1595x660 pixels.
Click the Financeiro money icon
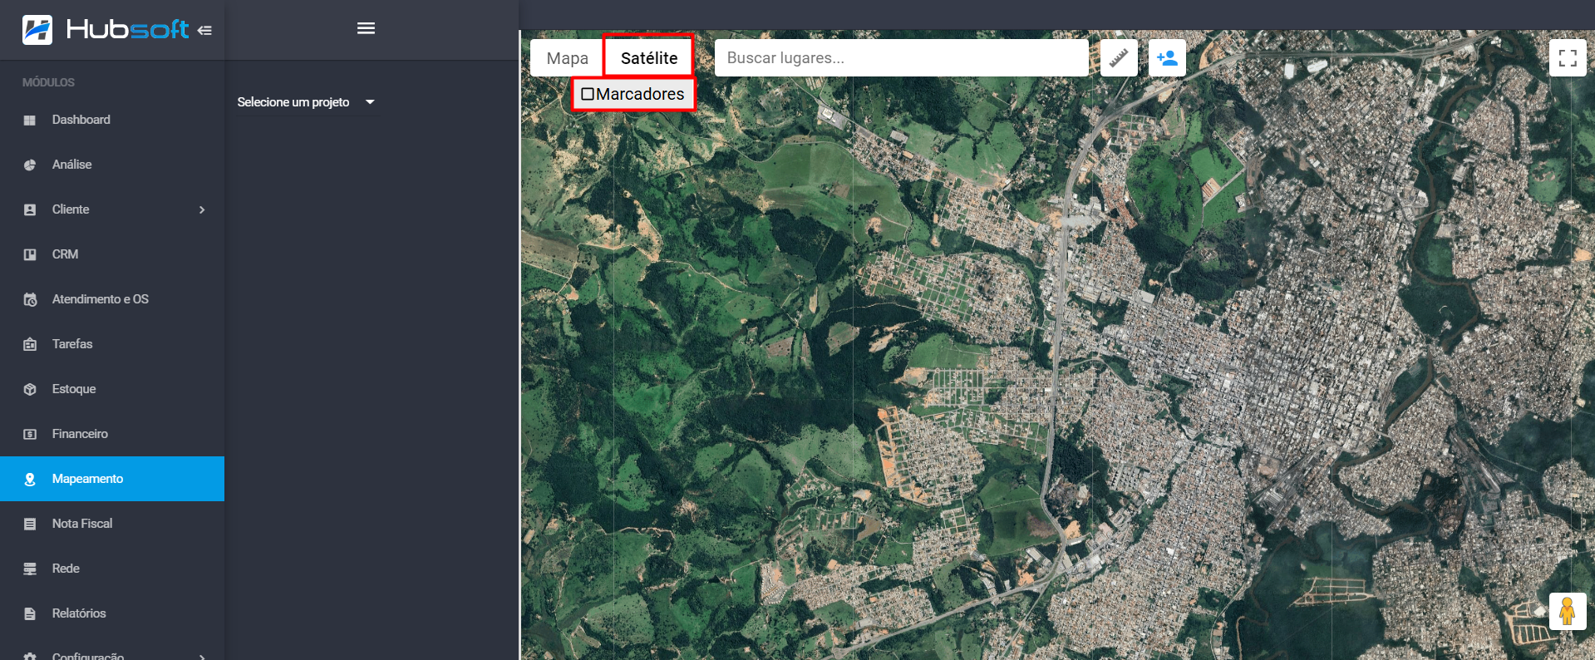pos(30,434)
